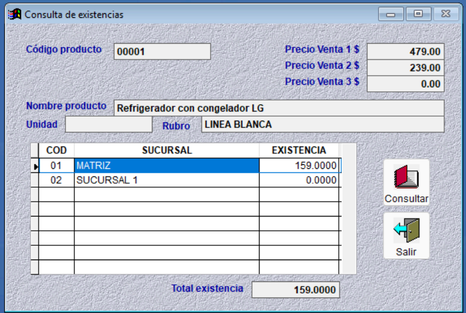Click the row selector for SUCURSAL 1 row
466x313 pixels.
(35, 180)
